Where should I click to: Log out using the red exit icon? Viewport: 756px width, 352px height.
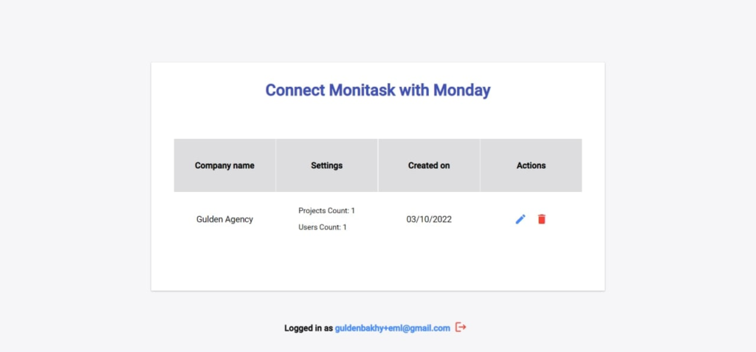[x=461, y=327]
